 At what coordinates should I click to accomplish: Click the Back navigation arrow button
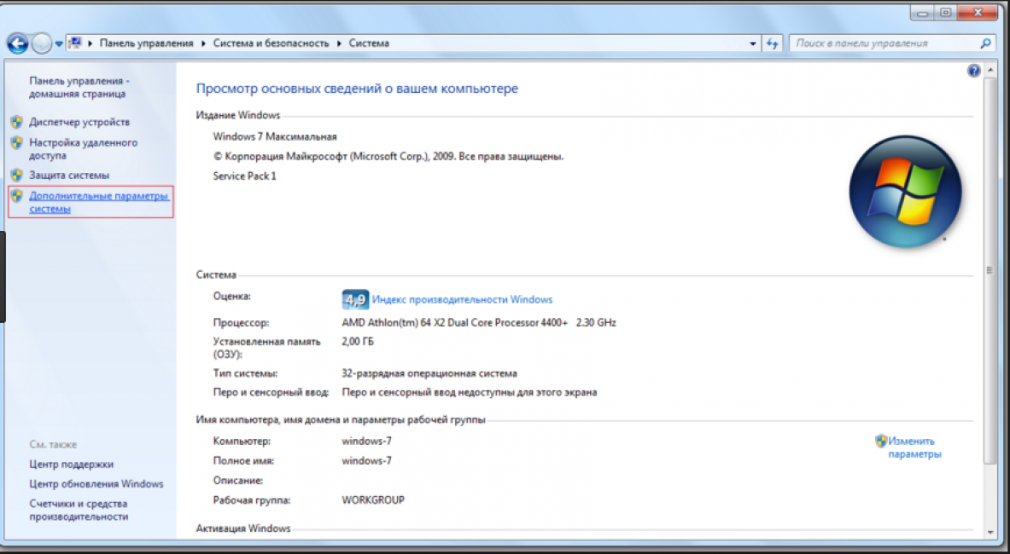point(18,43)
